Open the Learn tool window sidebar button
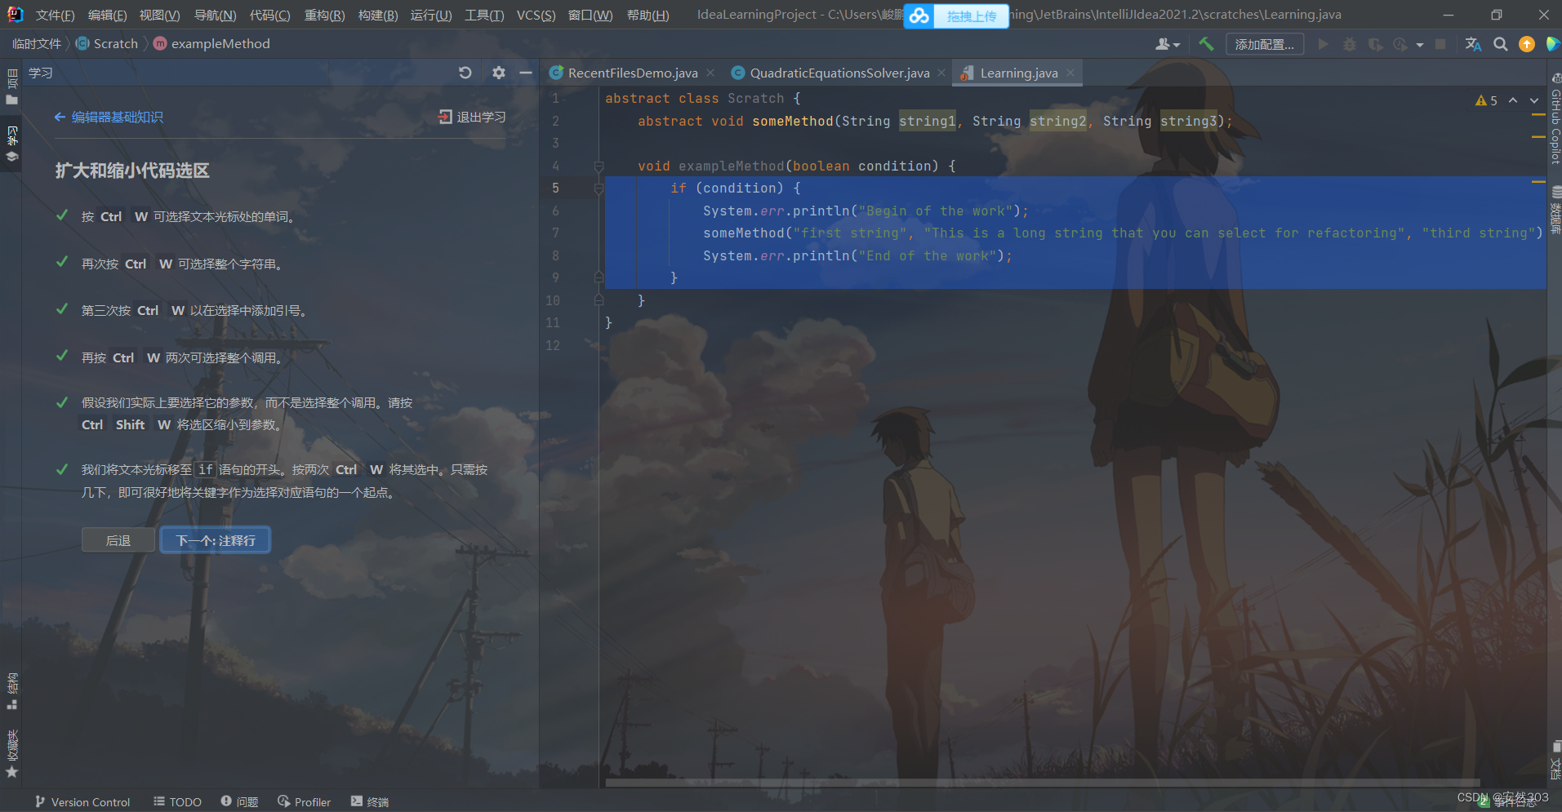Viewport: 1562px width, 812px height. 11,144
